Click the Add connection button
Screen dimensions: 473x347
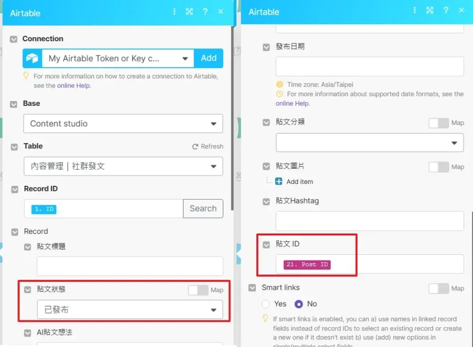[x=209, y=58]
